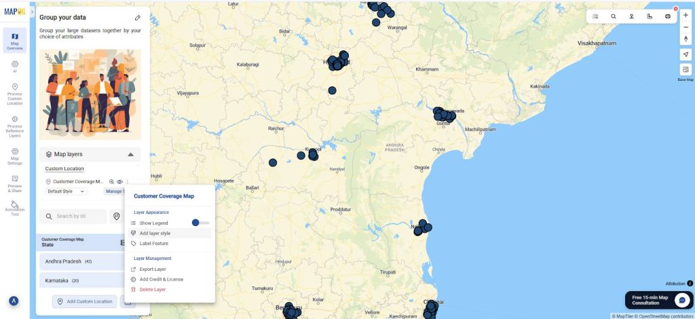Zoom to Customer Coverage Map layer
Screen dimensions: 695x319
pos(112,182)
